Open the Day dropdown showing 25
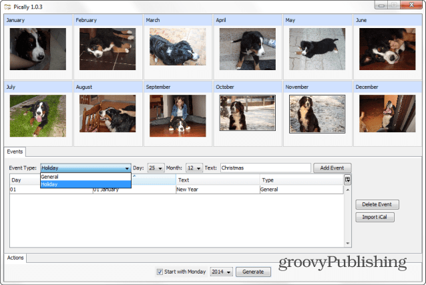 (x=156, y=168)
